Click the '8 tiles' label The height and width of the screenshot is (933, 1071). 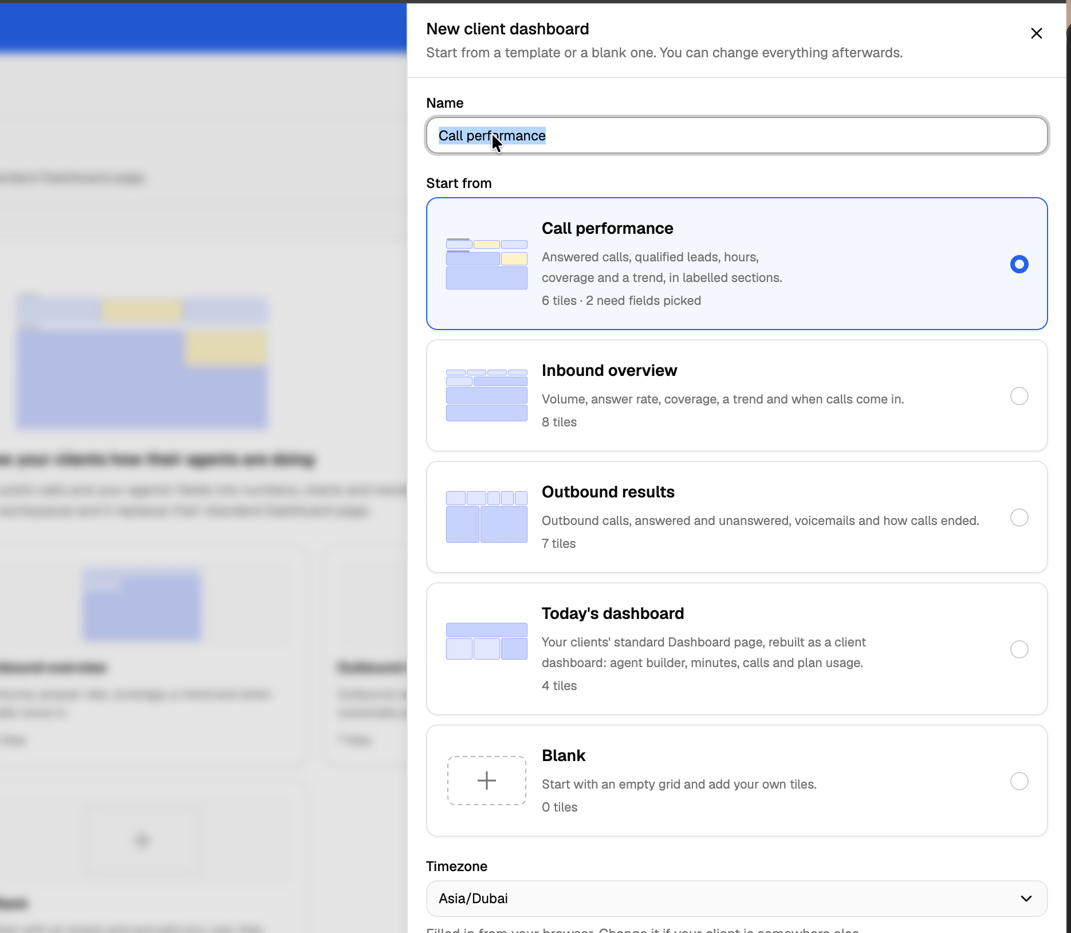coord(559,422)
